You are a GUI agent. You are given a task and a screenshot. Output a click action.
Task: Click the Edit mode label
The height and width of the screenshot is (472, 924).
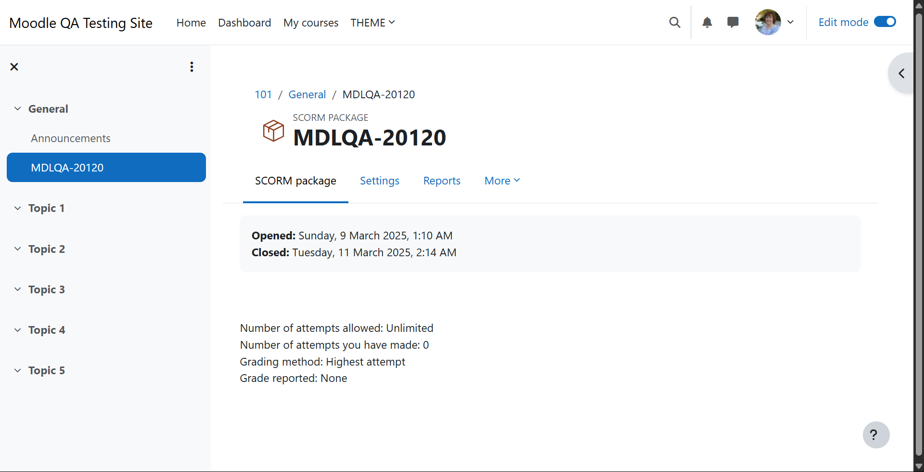pos(843,22)
